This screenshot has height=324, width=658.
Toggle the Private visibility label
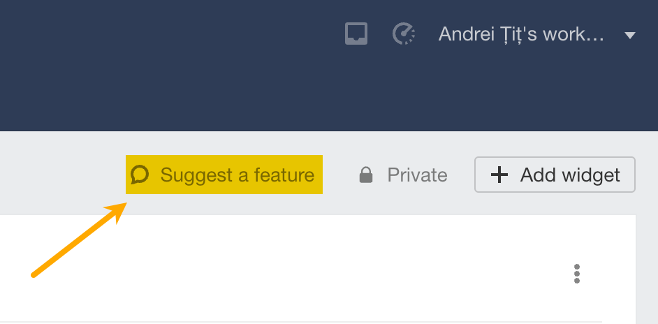[417, 175]
